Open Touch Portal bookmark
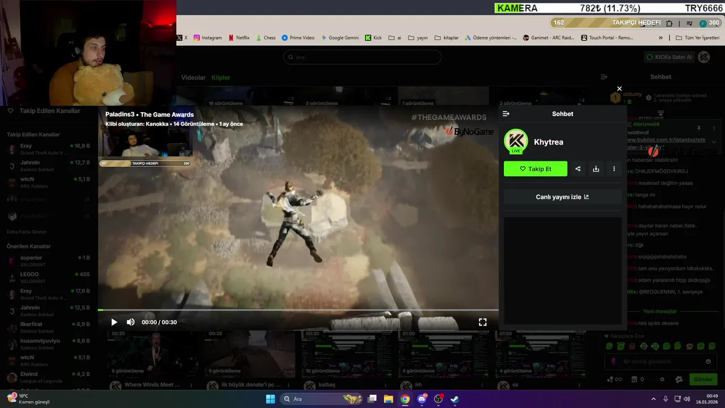725x408 pixels. [607, 38]
